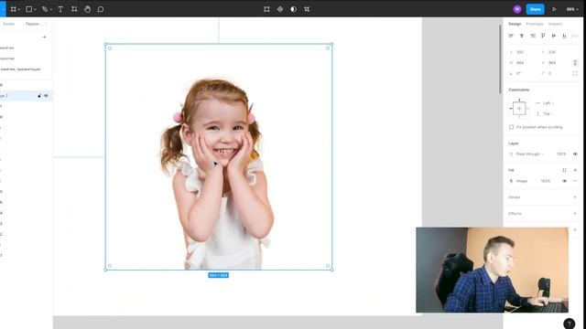Switch to the Design tab
The image size is (586, 329).
515,24
